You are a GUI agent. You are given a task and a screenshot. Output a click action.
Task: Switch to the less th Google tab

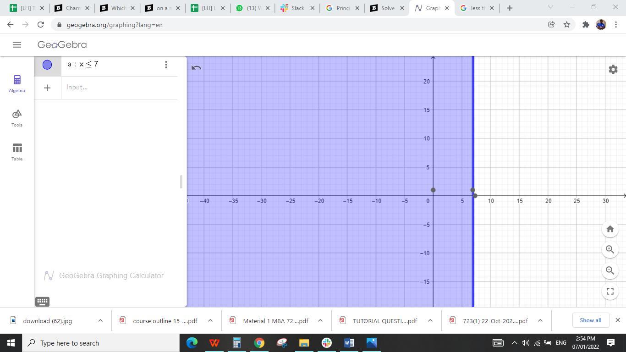click(477, 8)
